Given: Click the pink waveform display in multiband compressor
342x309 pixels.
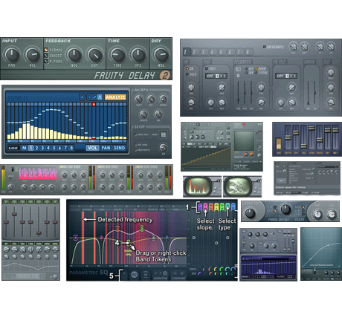Looking at the screenshot, I should click(38, 174).
